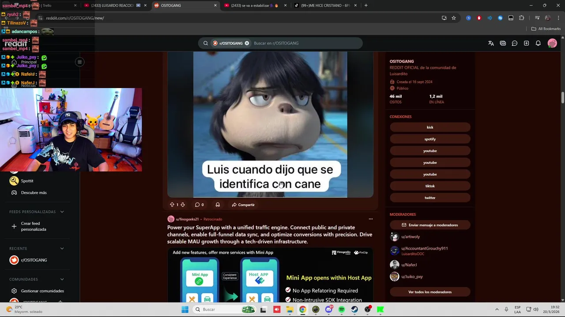Click the Reddit translate icon

point(491,43)
